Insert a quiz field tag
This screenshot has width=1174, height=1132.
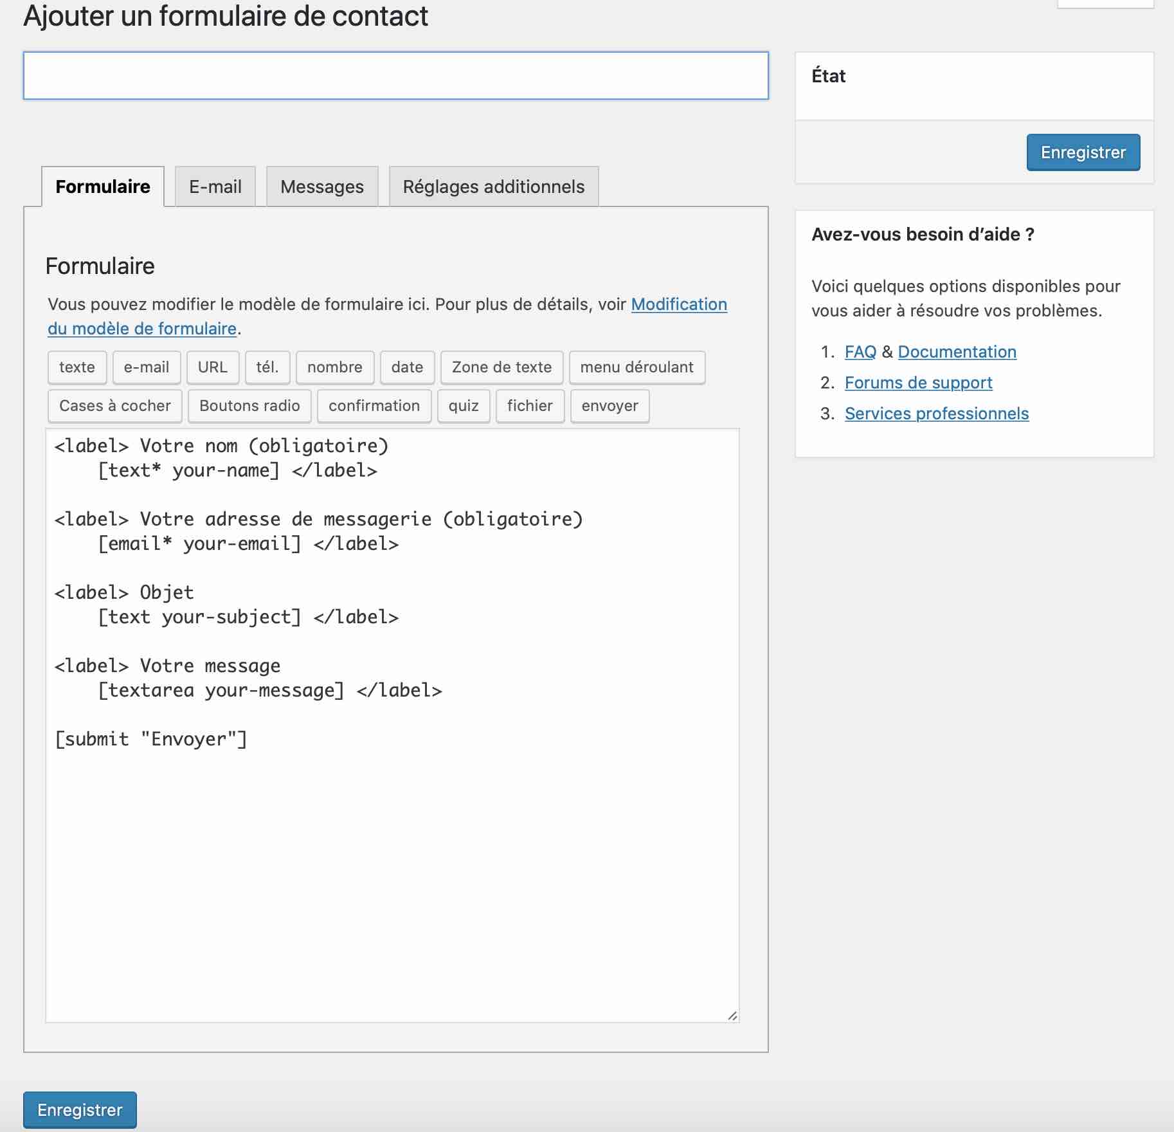pos(464,406)
